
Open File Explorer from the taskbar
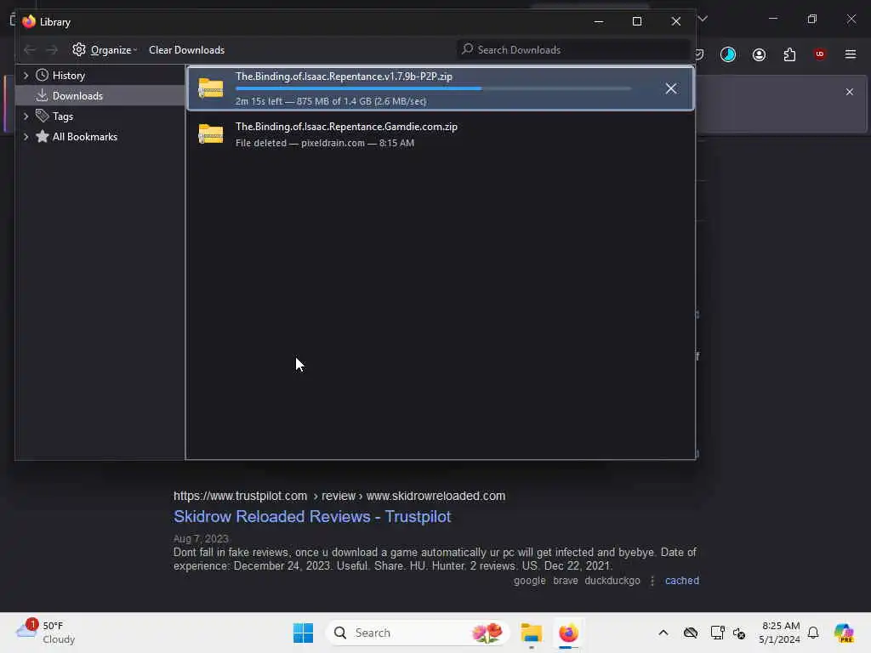[531, 633]
